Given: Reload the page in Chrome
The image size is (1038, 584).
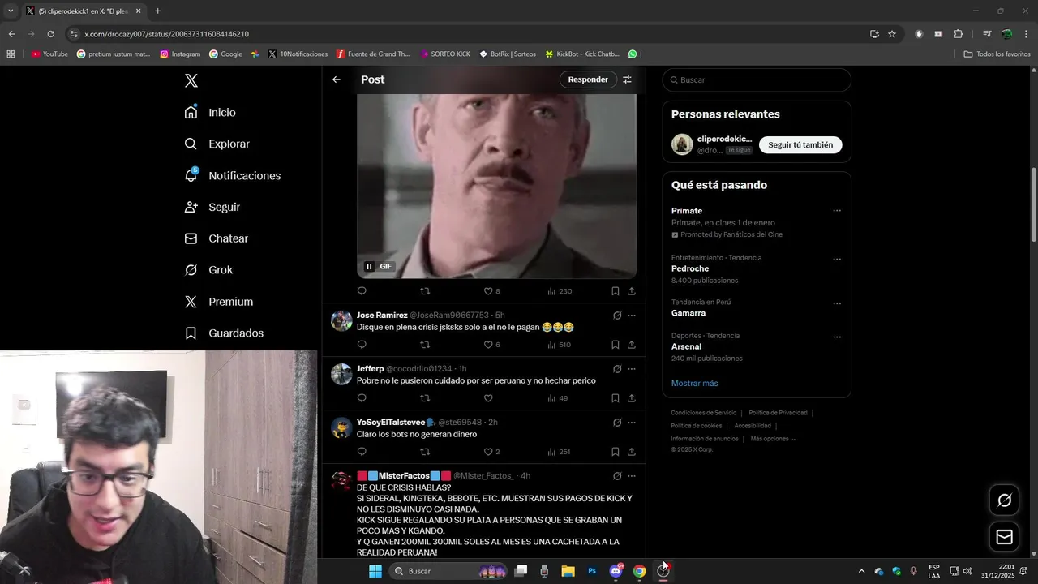Looking at the screenshot, I should [x=50, y=34].
